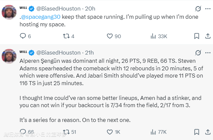Viewport: 213px width, 140px height.
Task: Reply to the spacegang30 tweet
Action: point(23,36)
